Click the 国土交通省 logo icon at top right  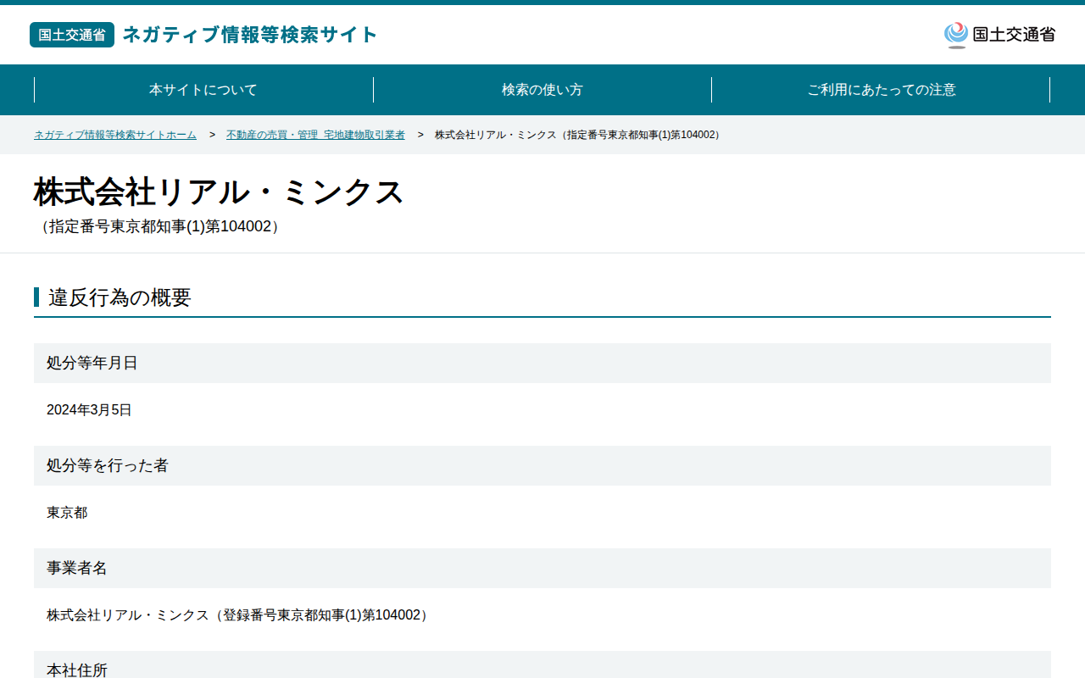coord(956,35)
